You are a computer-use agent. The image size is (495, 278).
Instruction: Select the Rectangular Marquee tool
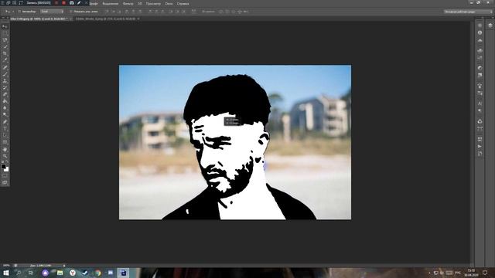click(x=5, y=33)
